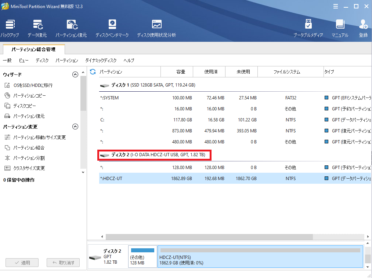The width and height of the screenshot is (372, 278).
Task: Open the ディスク menu
Action: [42, 61]
